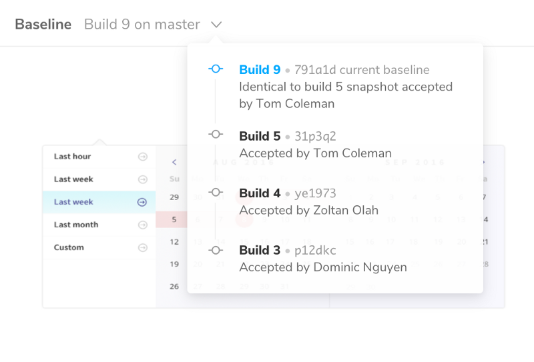534x362 pixels.
Task: Pick date 29 in the August calendar
Action: click(x=174, y=197)
